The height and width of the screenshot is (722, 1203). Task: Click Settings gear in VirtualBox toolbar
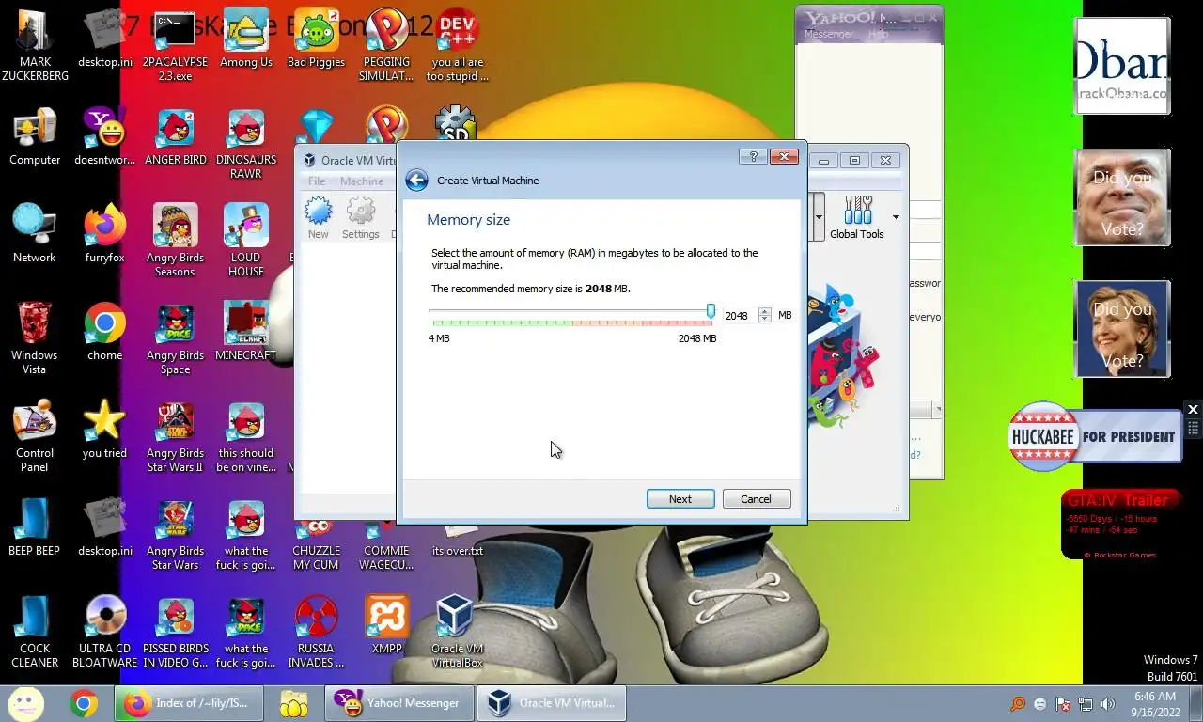(x=361, y=217)
